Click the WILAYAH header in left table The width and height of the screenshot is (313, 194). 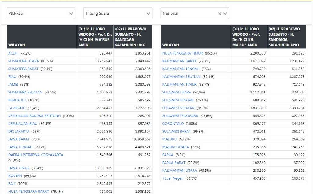click(x=17, y=45)
